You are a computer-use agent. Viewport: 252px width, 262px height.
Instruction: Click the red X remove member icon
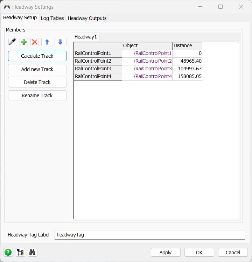35,42
